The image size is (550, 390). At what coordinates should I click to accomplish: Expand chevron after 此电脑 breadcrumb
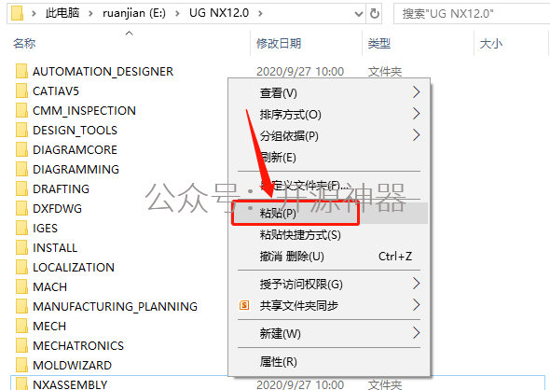coord(90,13)
